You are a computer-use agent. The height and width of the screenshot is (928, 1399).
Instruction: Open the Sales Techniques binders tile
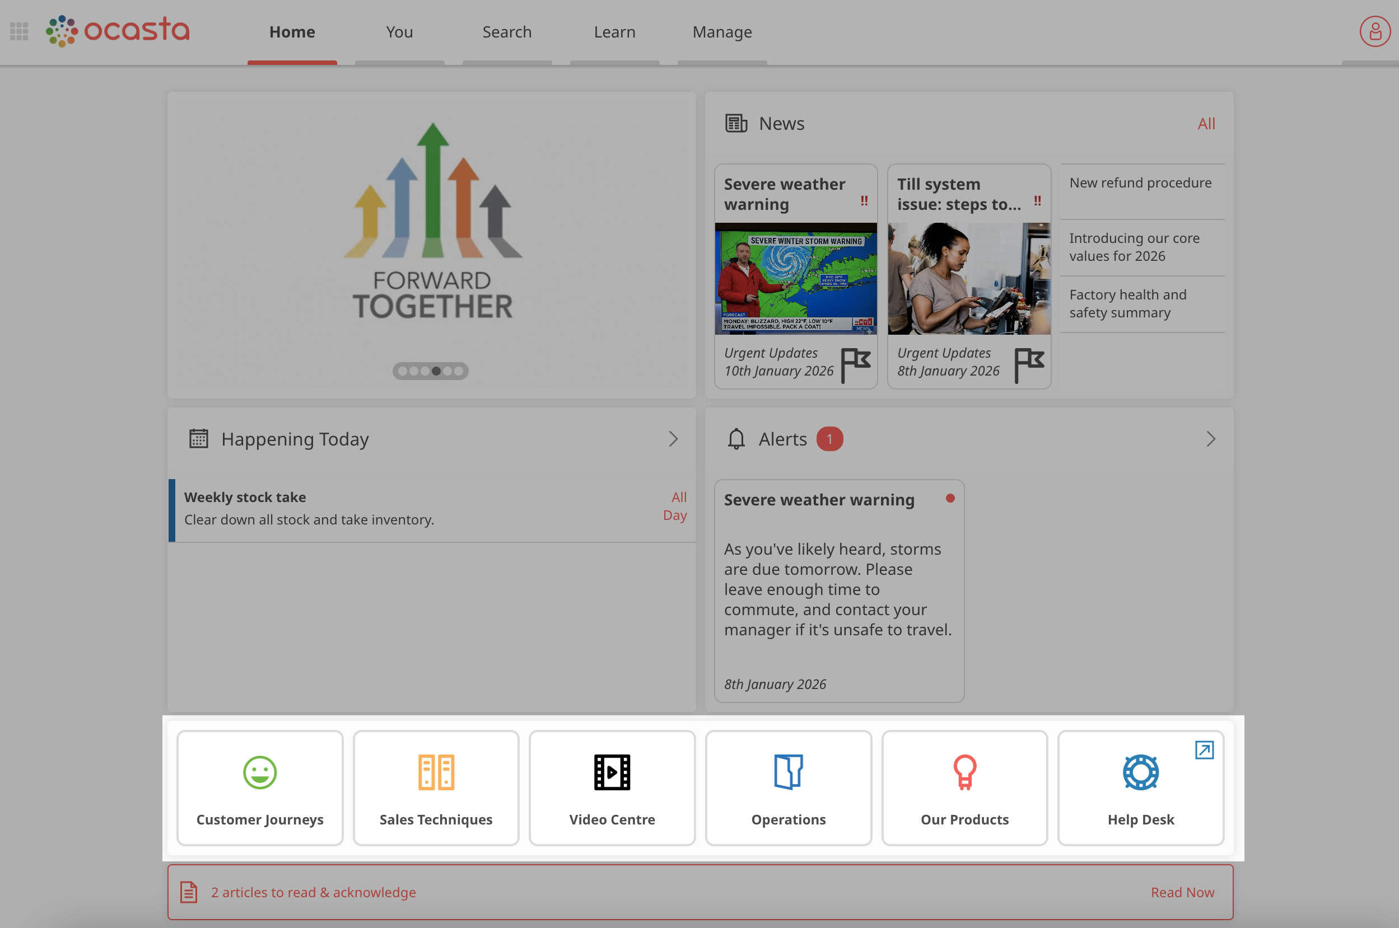[436, 788]
